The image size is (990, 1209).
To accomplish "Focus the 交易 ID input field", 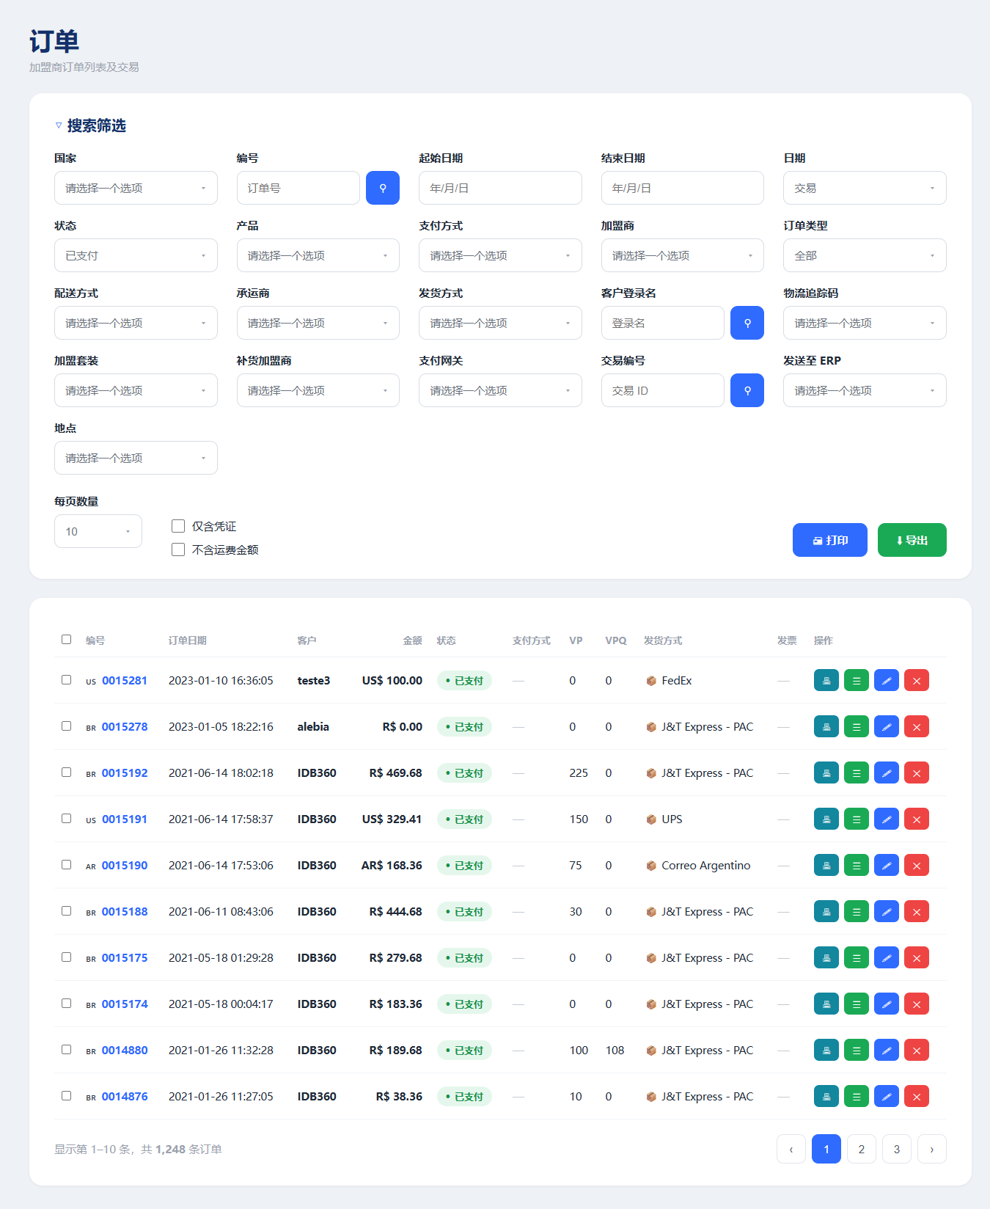I will click(663, 390).
